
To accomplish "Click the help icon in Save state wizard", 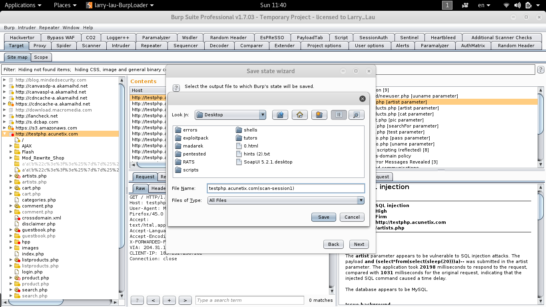I will coord(176,88).
